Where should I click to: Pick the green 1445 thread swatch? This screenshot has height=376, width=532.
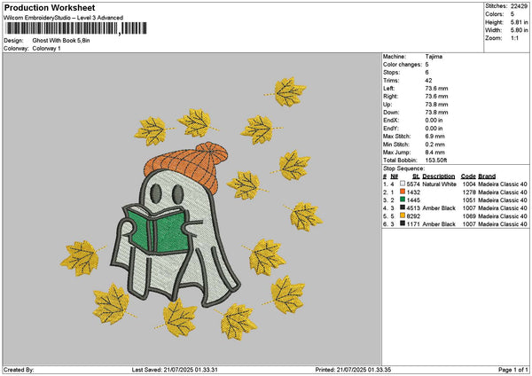[403, 200]
